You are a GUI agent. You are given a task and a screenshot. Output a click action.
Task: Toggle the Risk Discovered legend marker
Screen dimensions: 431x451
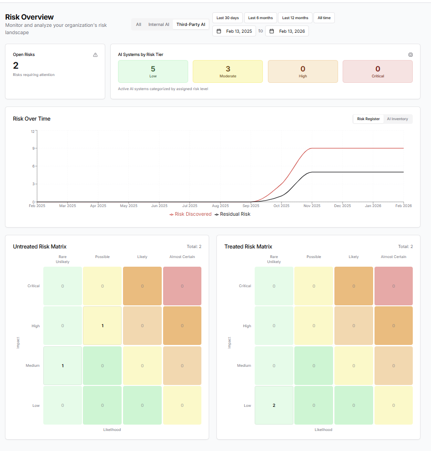[172, 214]
